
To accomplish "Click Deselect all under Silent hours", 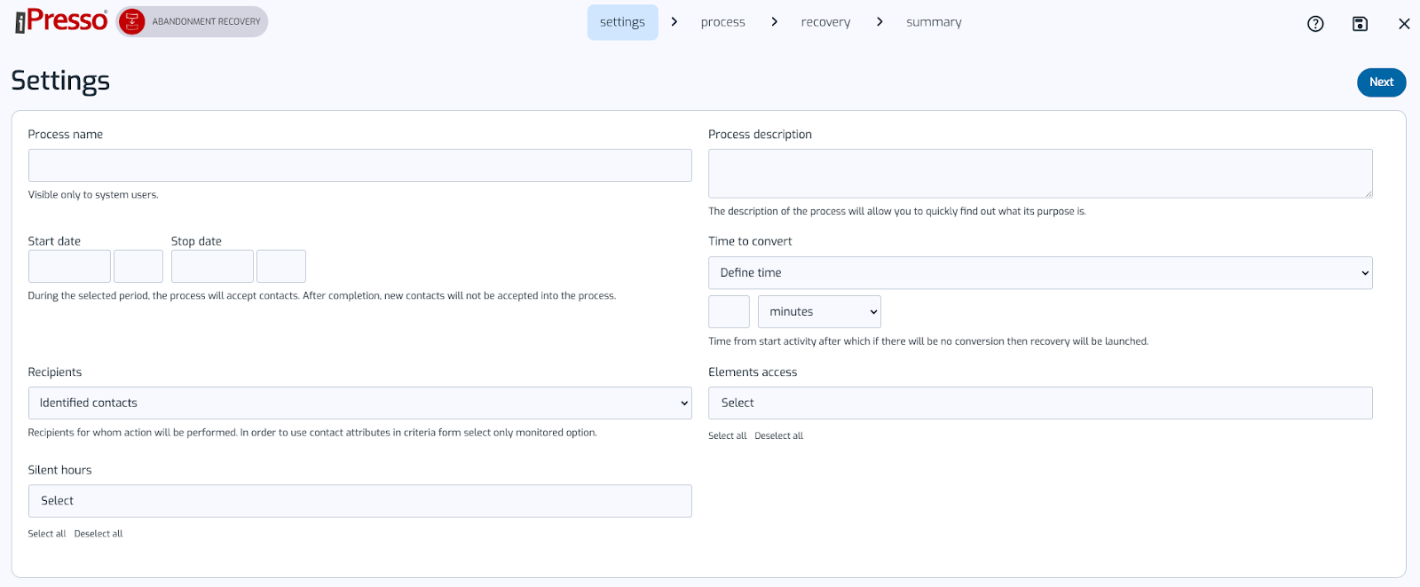I will [99, 534].
